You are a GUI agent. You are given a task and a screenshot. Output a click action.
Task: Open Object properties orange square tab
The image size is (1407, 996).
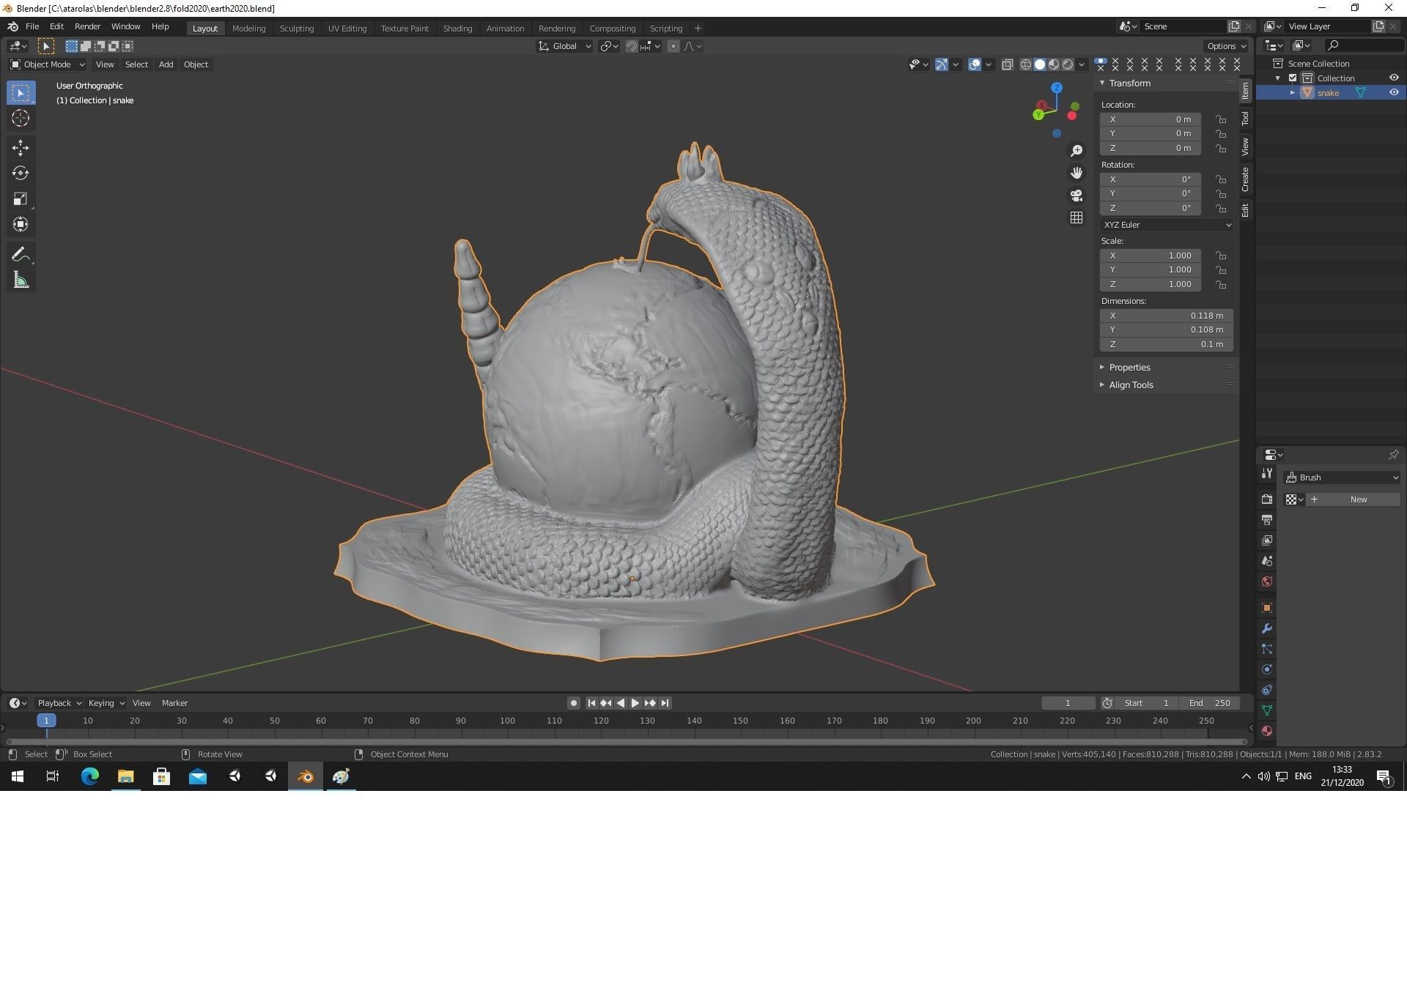pos(1267,608)
